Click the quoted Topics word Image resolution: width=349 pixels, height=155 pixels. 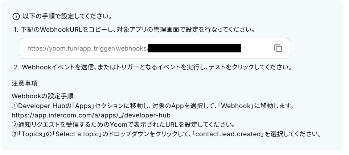pos(32,134)
